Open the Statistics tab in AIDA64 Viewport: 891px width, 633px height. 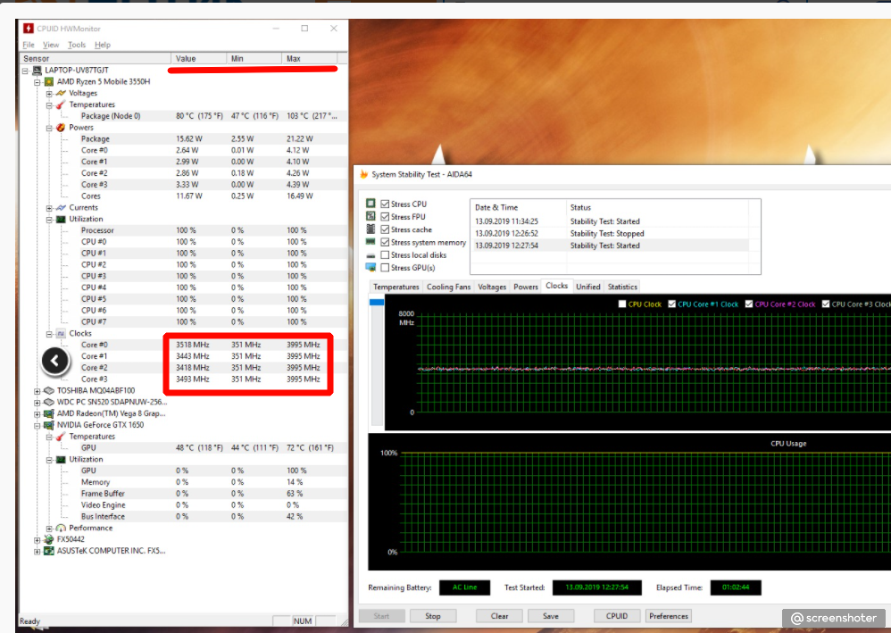[x=622, y=287]
